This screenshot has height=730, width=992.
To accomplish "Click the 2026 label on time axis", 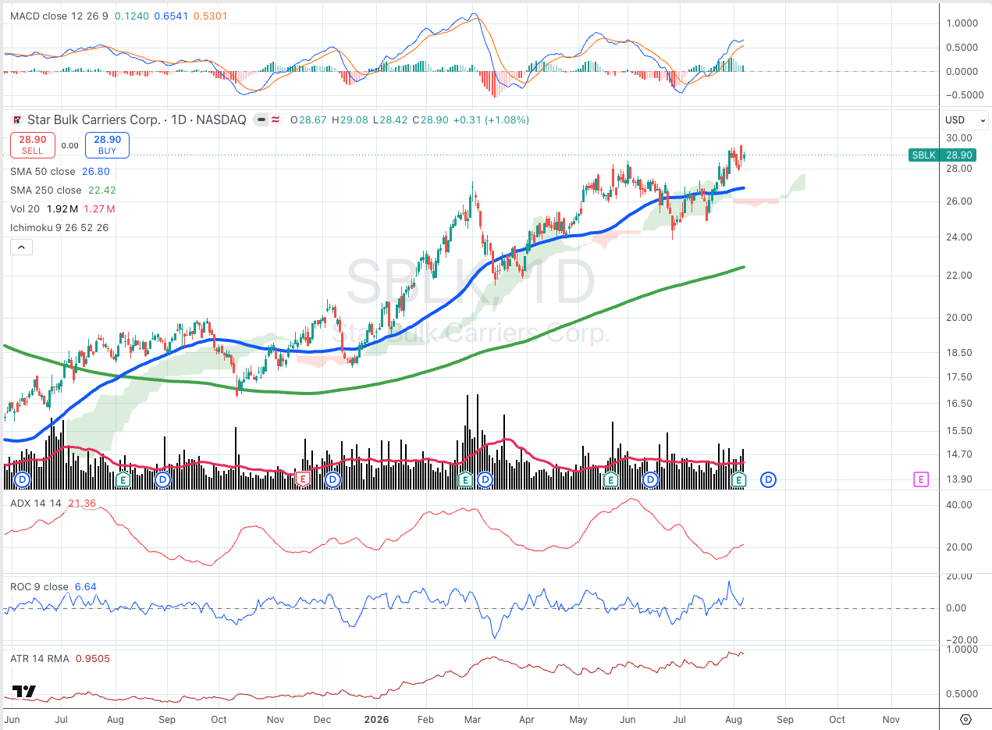I will [375, 719].
